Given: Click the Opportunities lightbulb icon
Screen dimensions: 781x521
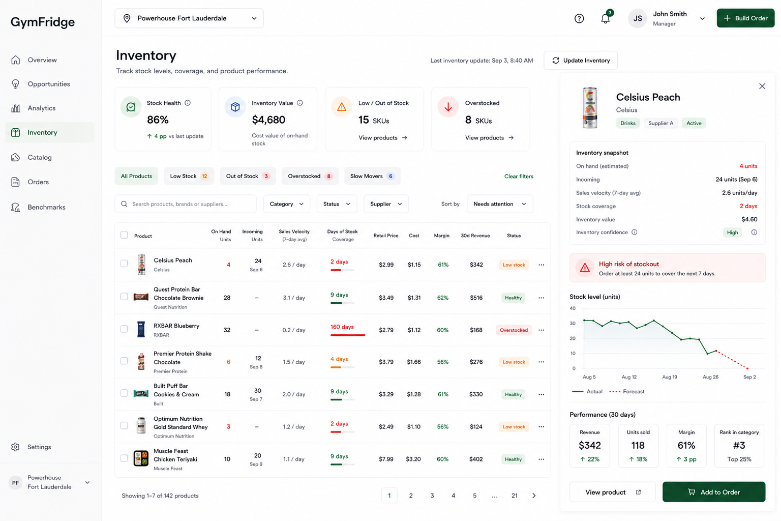Looking at the screenshot, I should pyautogui.click(x=16, y=84).
